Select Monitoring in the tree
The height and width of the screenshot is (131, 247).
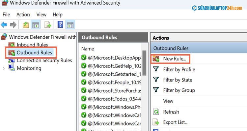tap(29, 68)
